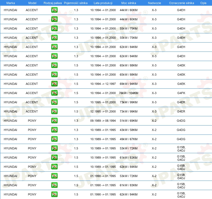Click 61kW / 83KM in the 01.1990 row
This screenshot has height=199, width=212.
[129, 185]
